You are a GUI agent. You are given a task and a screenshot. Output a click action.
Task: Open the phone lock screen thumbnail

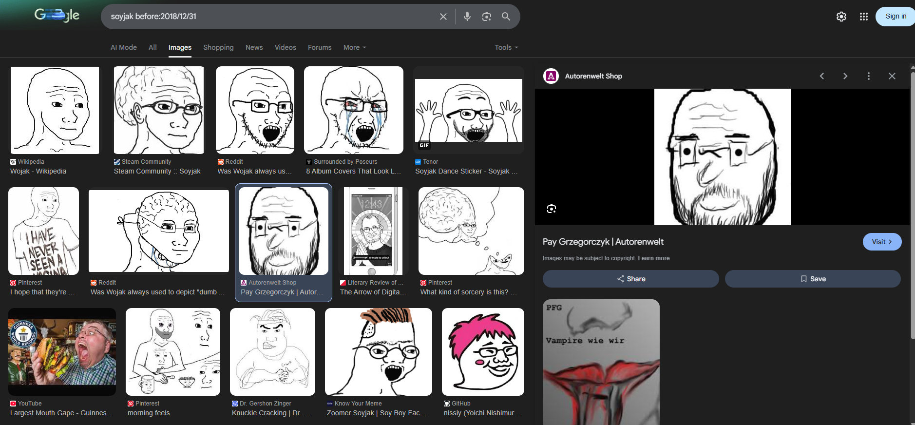[373, 231]
